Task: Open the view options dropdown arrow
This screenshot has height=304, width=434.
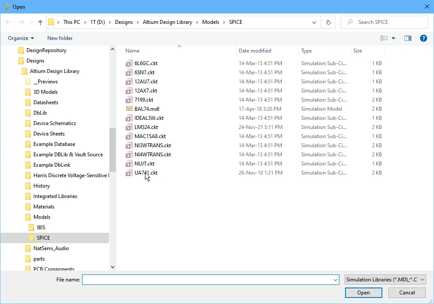Action: point(394,38)
